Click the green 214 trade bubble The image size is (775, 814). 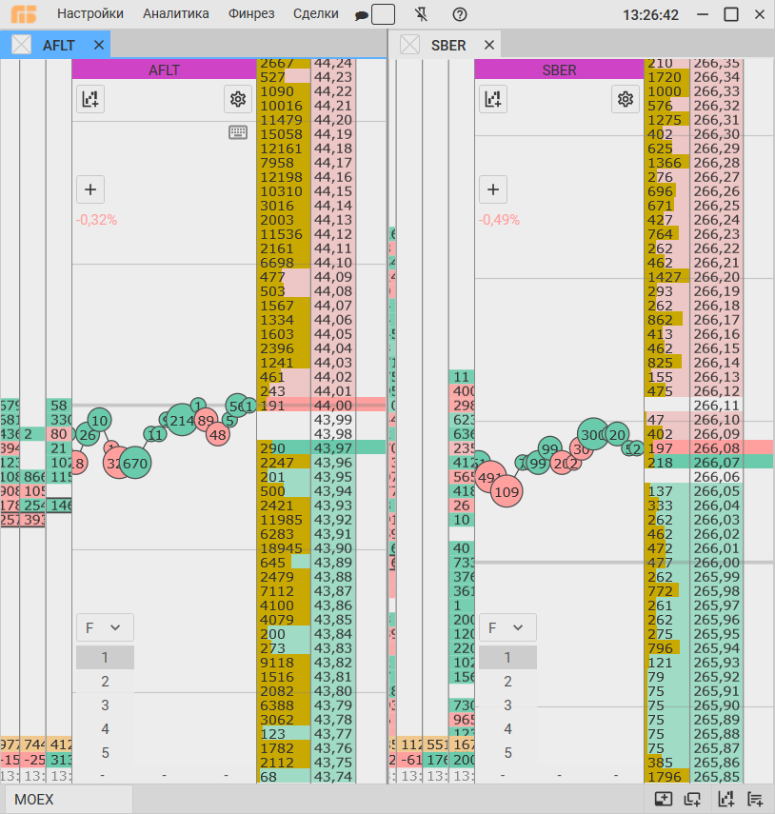pyautogui.click(x=182, y=420)
